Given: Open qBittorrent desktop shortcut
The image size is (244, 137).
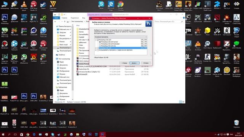Looking at the screenshot, I should click(x=14, y=18).
